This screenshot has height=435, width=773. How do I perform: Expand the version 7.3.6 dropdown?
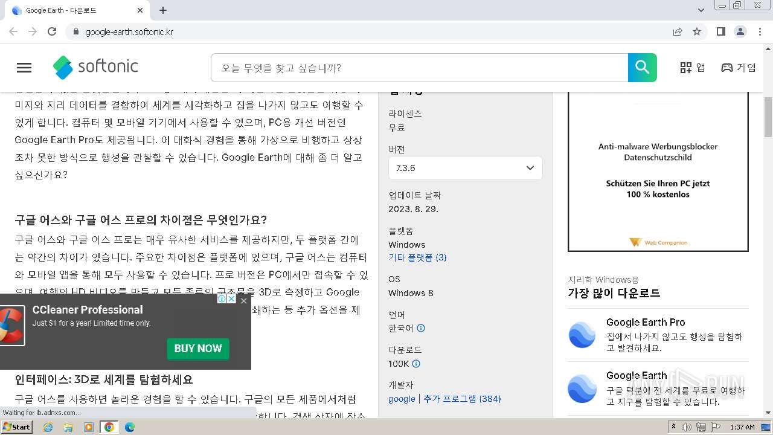[x=465, y=168]
